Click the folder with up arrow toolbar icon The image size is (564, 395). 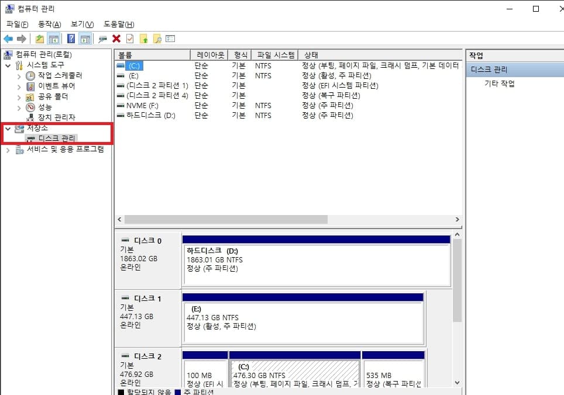pos(143,38)
